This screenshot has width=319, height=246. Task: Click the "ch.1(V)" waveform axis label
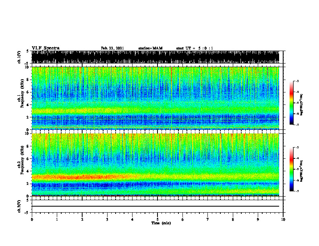coord(19,57)
